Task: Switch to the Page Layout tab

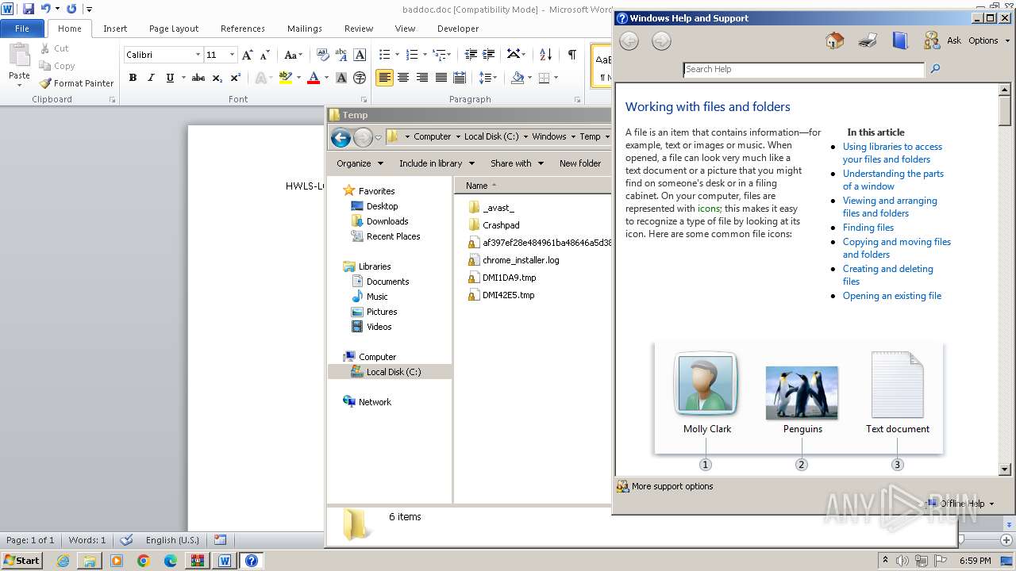Action: (174, 29)
